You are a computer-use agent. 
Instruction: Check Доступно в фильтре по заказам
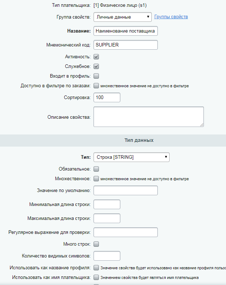(96, 85)
